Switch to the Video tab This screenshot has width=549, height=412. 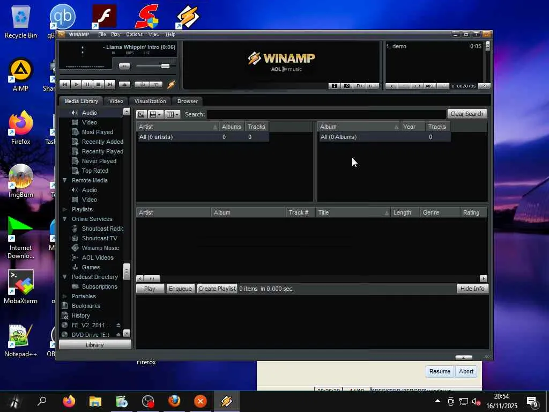click(116, 101)
